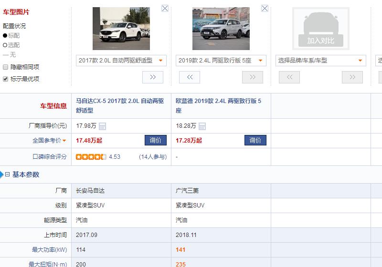Click the 17.48万起 reference price
Viewport: 382px width, 267px height.
(89, 141)
